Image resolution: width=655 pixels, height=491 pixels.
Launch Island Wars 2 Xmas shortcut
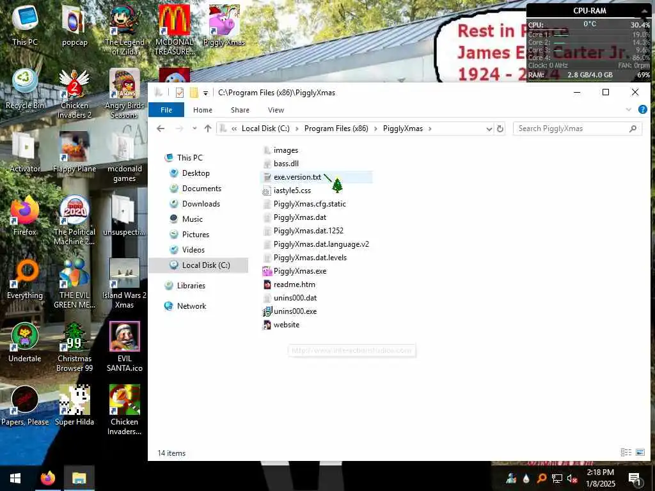pyautogui.click(x=125, y=284)
